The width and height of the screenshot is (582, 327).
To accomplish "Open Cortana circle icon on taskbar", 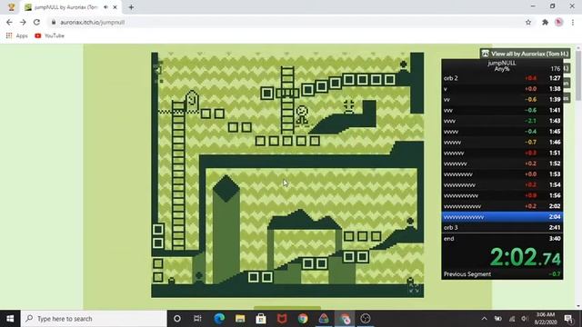I will [177, 319].
